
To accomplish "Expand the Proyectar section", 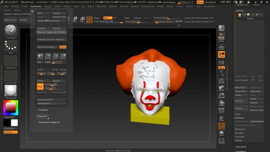I will pyautogui.click(x=240, y=137).
